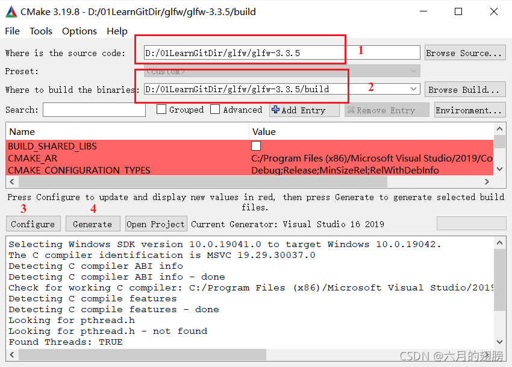Enable the Advanced checkbox
Screen dimensions: 512x367
coord(215,109)
